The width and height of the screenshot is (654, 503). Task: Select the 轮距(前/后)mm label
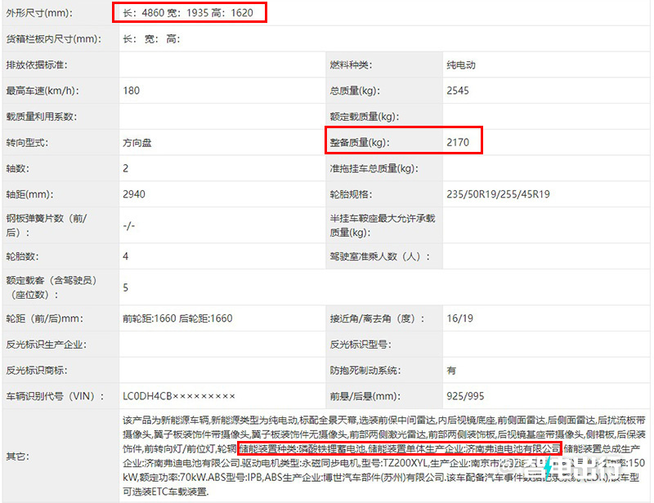(x=45, y=318)
